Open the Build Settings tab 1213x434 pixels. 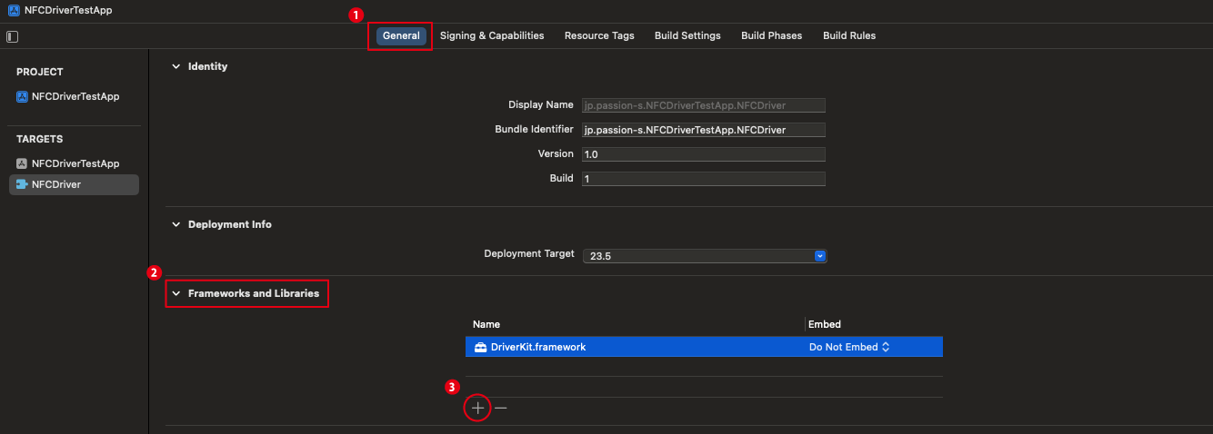687,35
